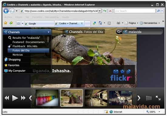This screenshot has width=167, height=116.
Task: Select the colorful jars thumbnail
Action: point(47,98)
